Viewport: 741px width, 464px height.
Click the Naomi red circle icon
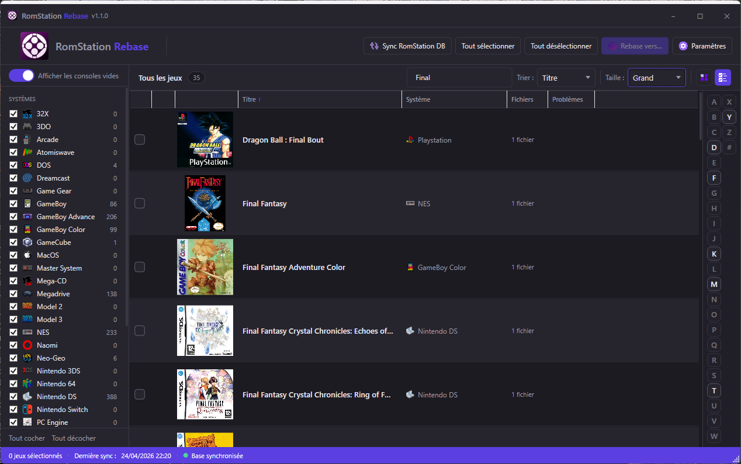point(27,345)
